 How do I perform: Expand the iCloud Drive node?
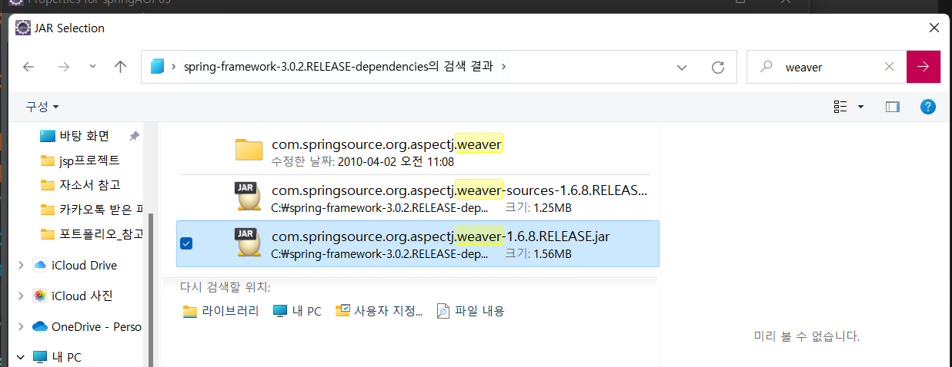(20, 266)
